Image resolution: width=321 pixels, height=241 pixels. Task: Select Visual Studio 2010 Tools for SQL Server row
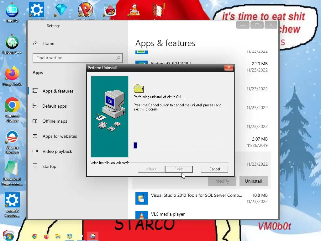202,198
